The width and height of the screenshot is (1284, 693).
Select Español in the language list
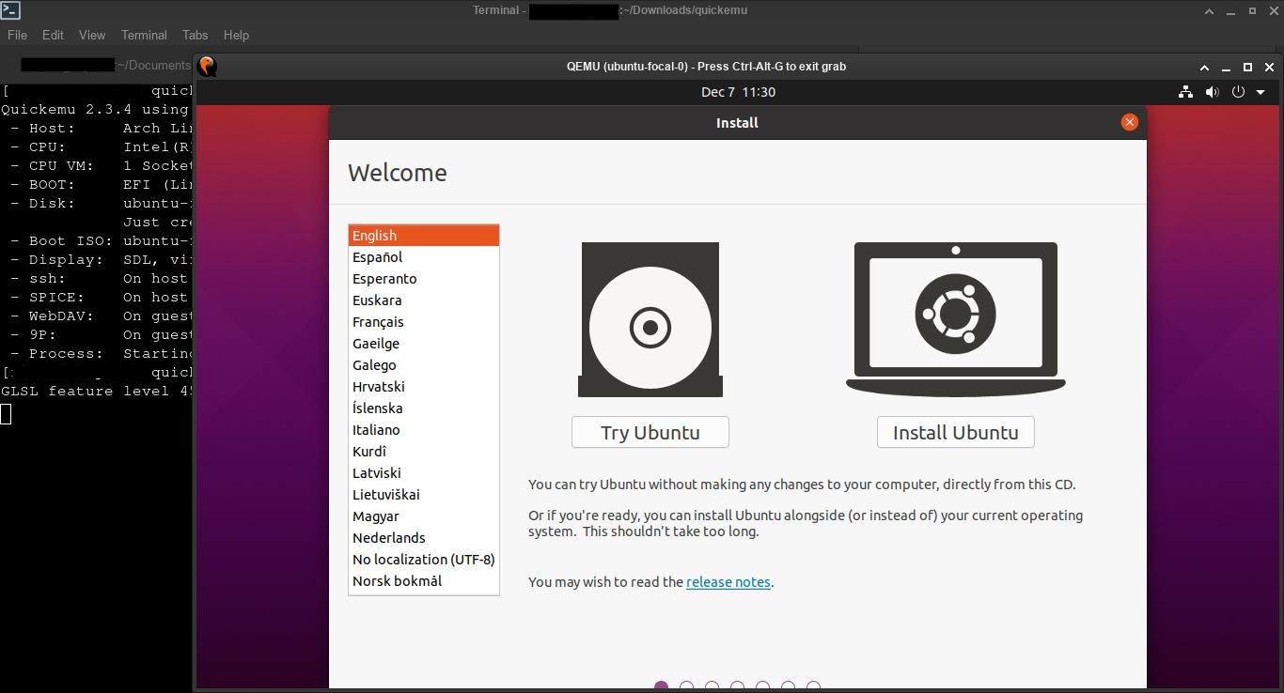[423, 257]
